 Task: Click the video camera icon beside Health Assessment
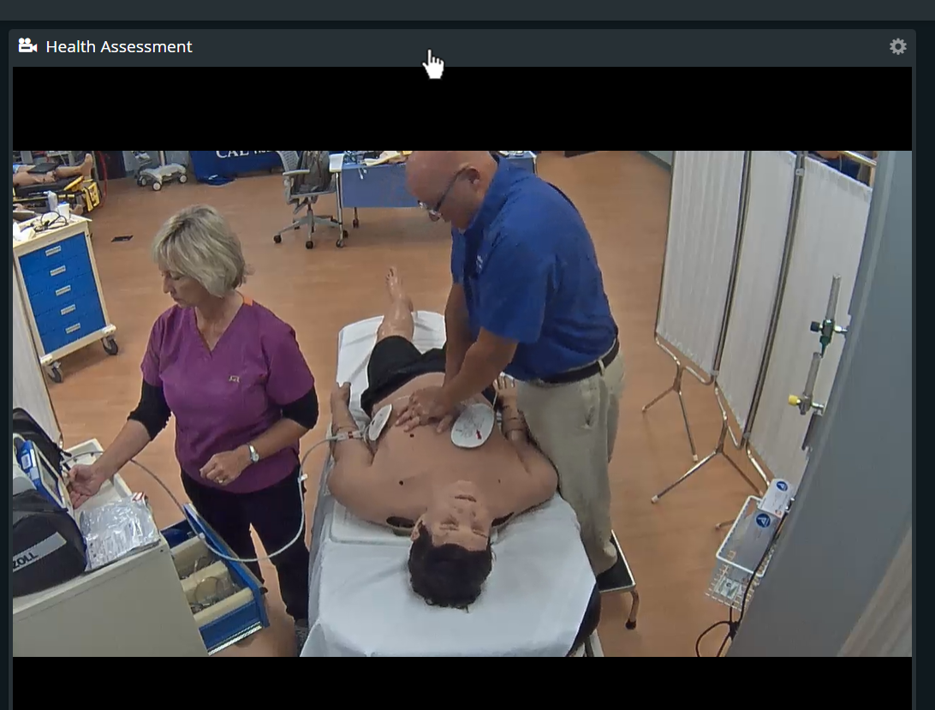point(27,46)
